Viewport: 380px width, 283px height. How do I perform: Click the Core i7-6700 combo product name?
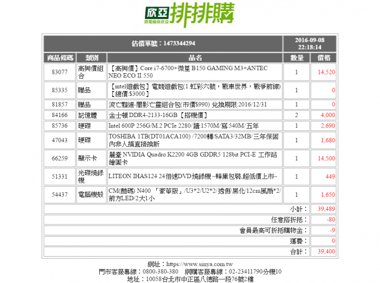pyautogui.click(x=188, y=72)
